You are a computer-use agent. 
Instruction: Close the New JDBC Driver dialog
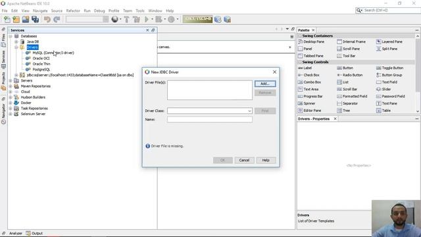pyautogui.click(x=274, y=72)
